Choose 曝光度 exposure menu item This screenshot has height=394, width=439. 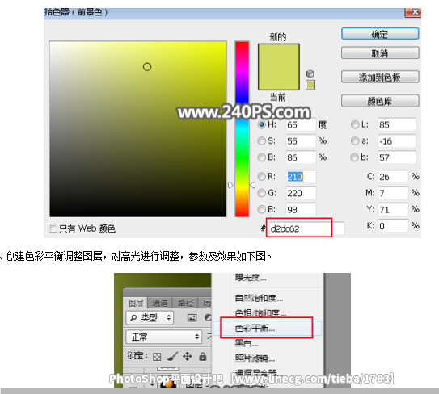coord(251,277)
